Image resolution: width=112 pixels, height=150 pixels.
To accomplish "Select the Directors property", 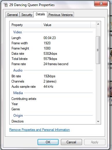I will [18, 121].
